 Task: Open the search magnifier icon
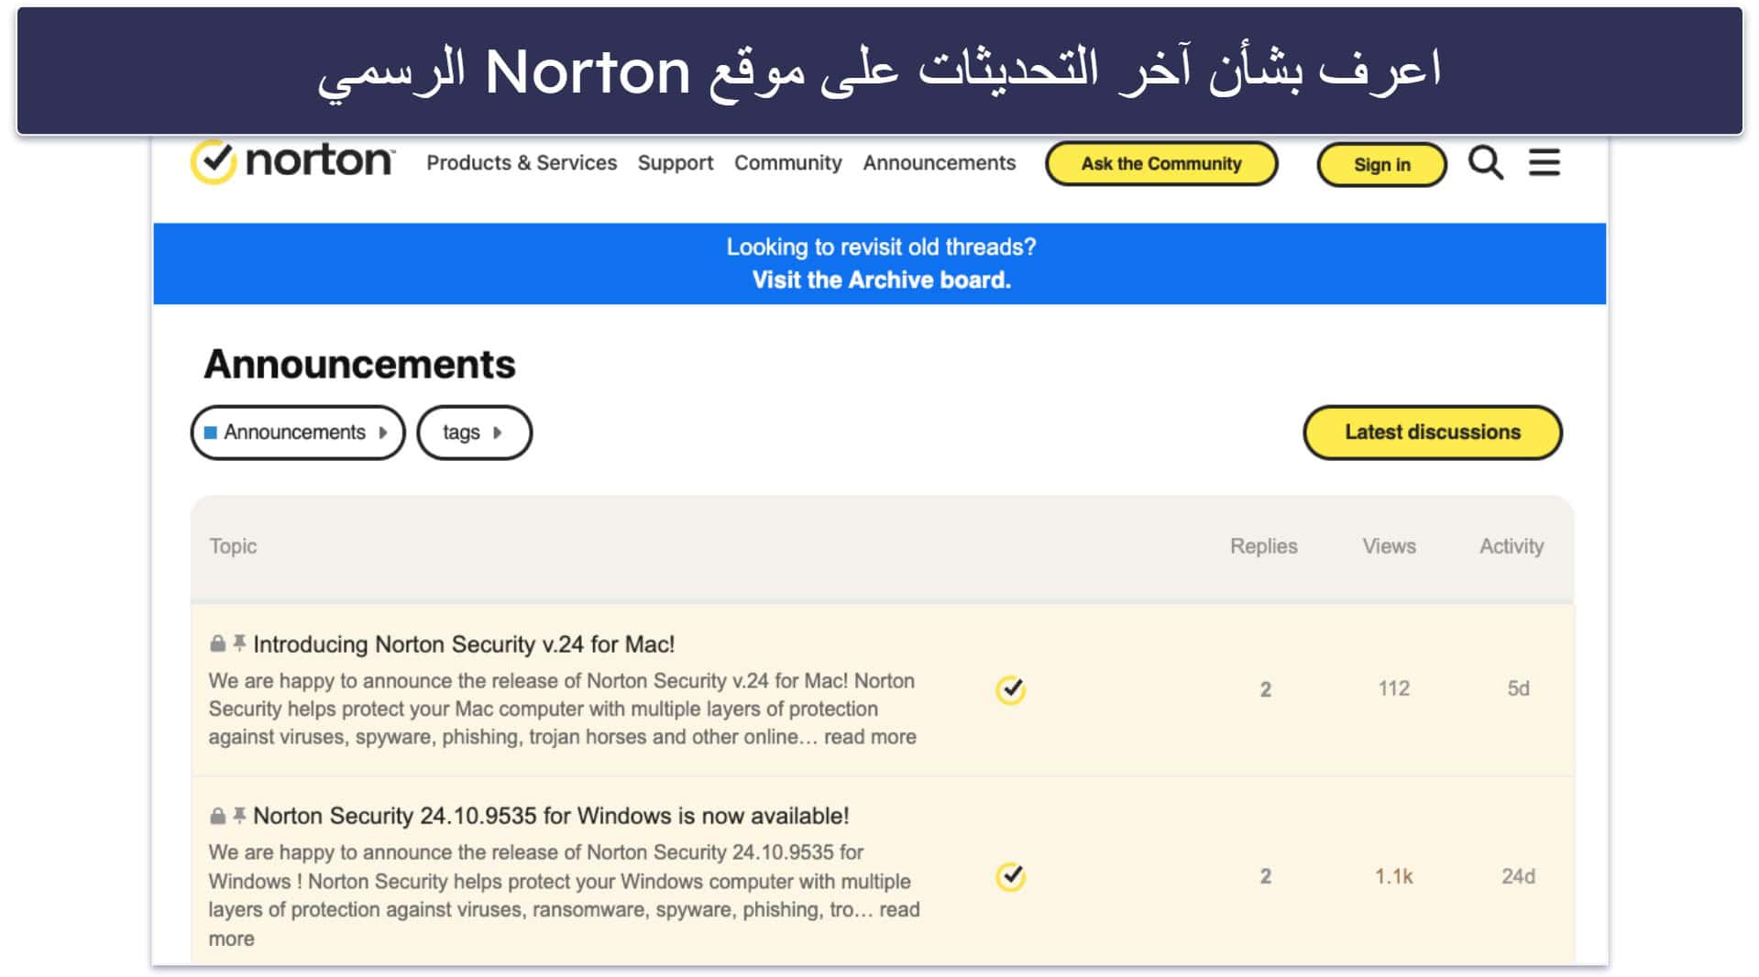(x=1486, y=163)
